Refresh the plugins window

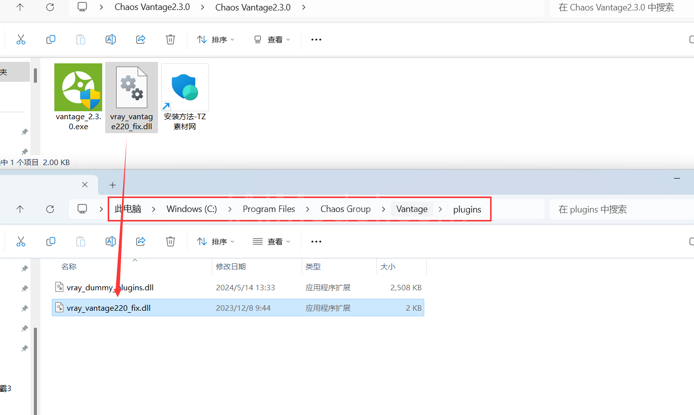click(x=50, y=209)
